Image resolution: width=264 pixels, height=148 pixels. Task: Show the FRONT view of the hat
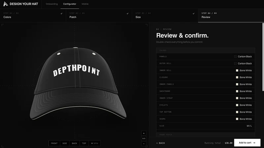[x=54, y=143]
